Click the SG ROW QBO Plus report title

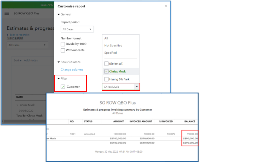point(118,103)
